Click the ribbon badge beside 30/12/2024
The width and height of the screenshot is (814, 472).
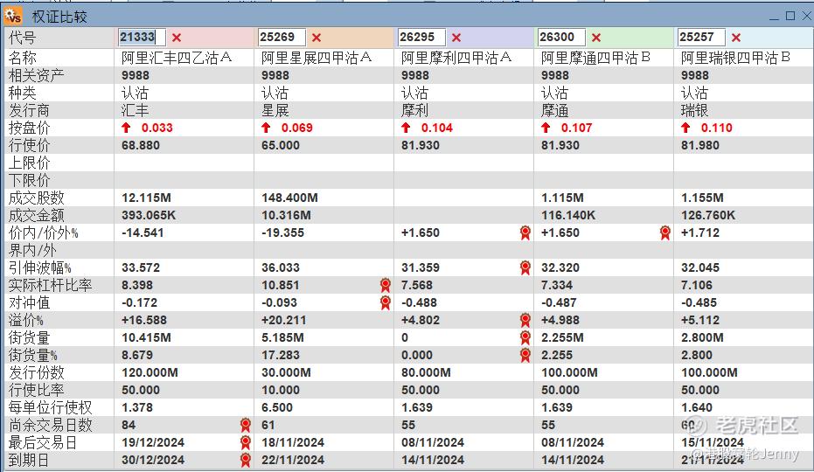(x=246, y=460)
